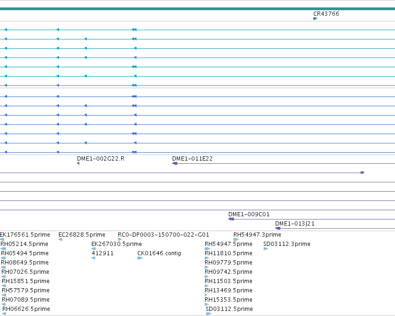Select RC0-DP0003-150700-022-G01 label
Screen dimensions: 395x316
coord(163,235)
